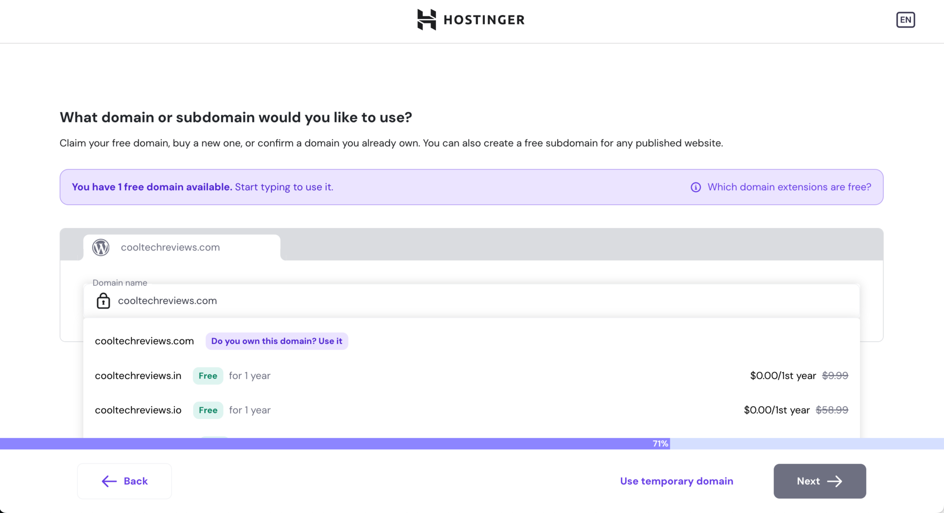Screen dimensions: 944x513
Task: Open the EN language selector
Action: (x=905, y=20)
